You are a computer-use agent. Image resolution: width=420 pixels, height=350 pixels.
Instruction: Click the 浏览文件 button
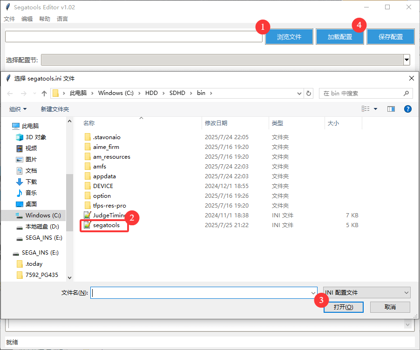tap(289, 37)
